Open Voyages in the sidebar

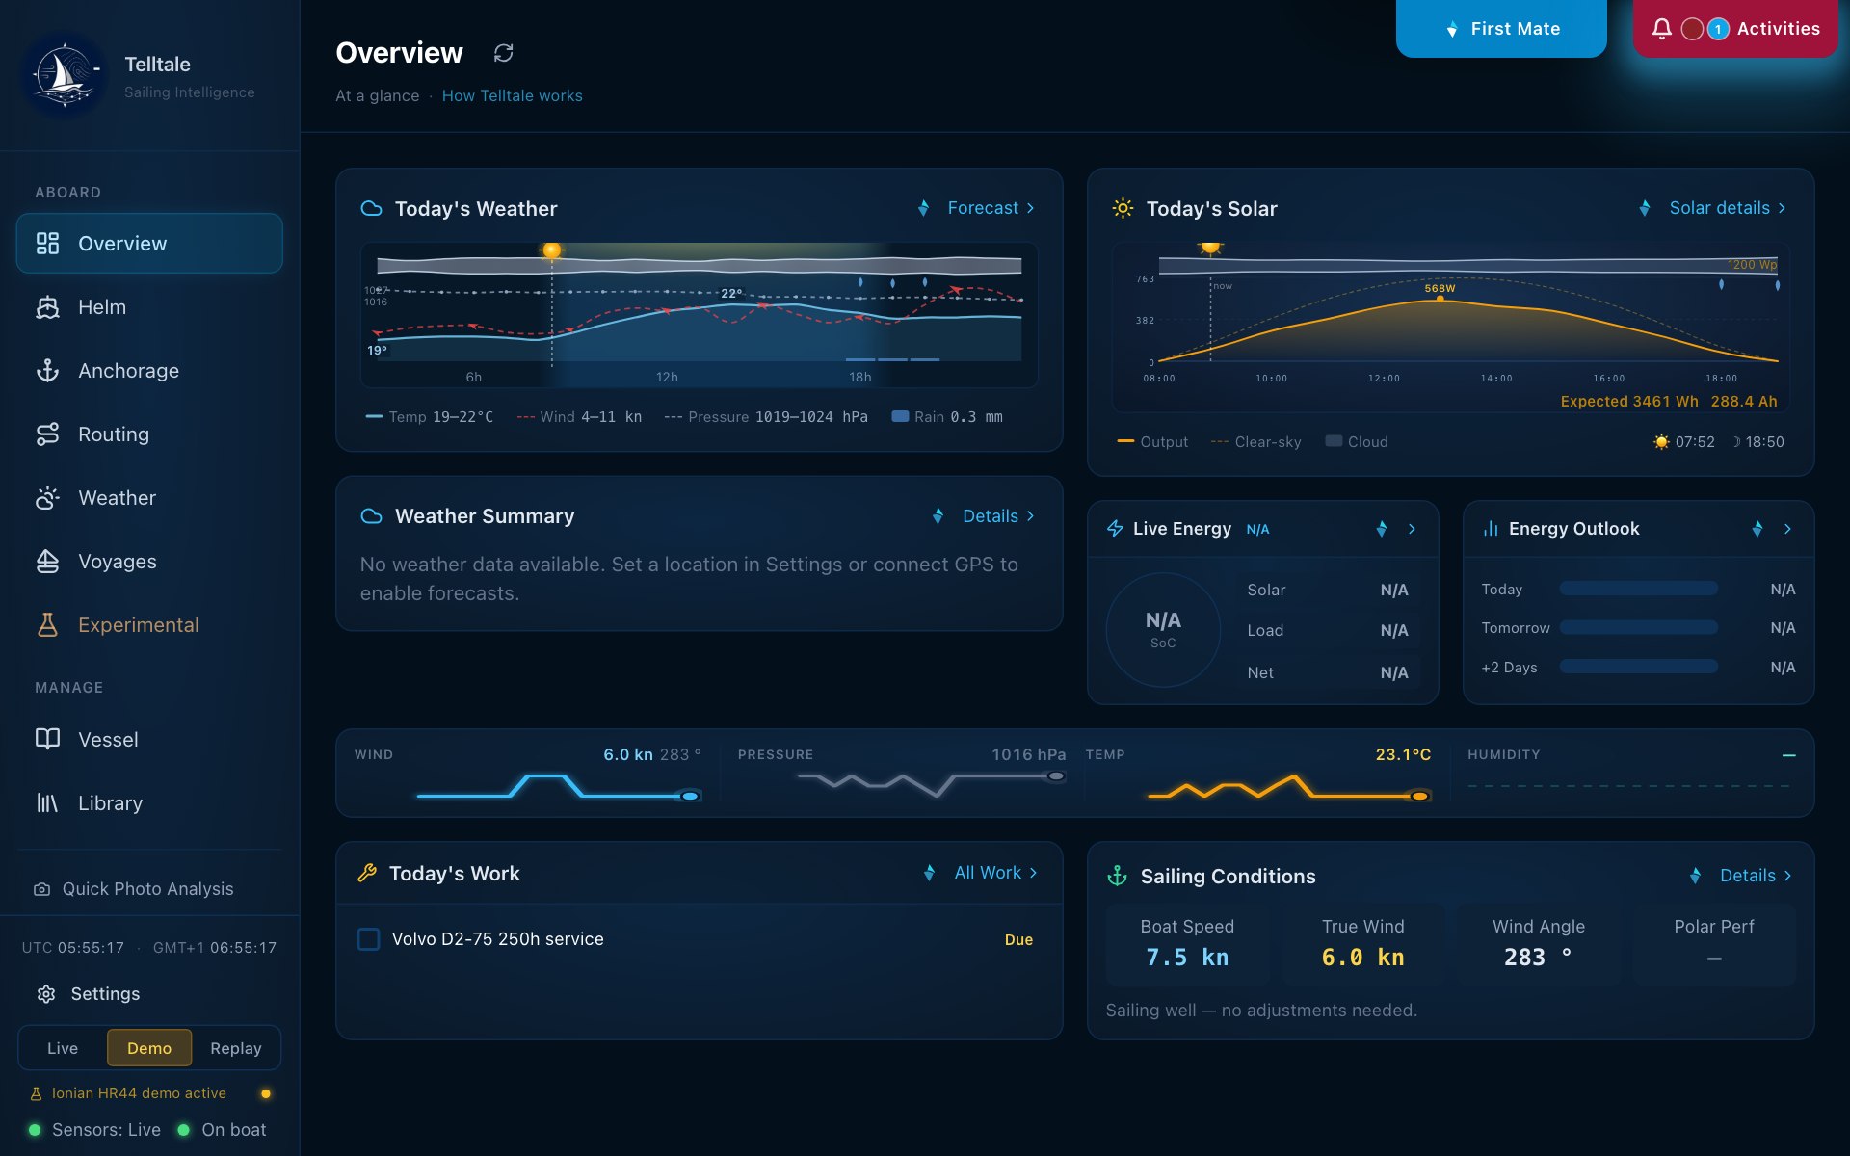click(x=149, y=562)
